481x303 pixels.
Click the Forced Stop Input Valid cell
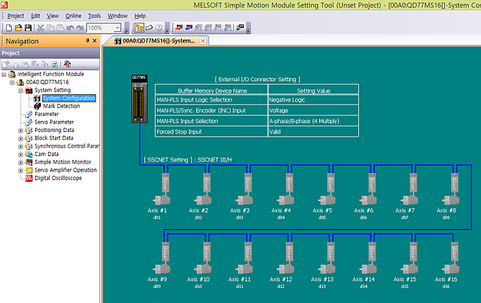coord(313,132)
